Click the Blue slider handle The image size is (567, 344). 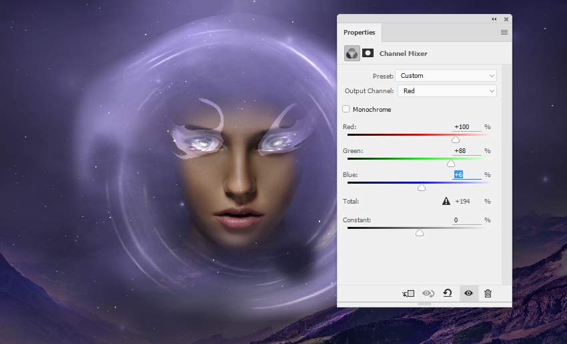coord(422,188)
